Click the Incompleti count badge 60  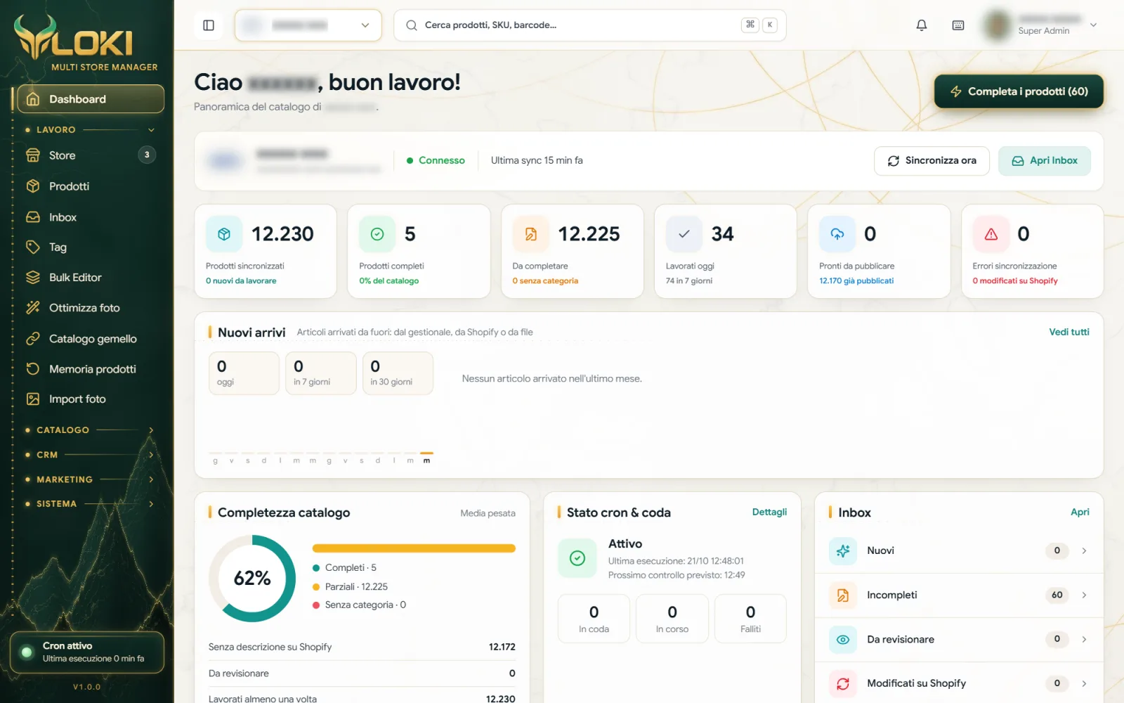pos(1057,595)
